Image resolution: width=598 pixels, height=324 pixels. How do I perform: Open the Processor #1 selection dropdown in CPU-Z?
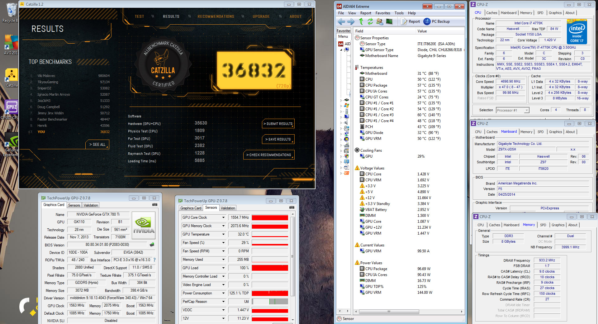(526, 110)
